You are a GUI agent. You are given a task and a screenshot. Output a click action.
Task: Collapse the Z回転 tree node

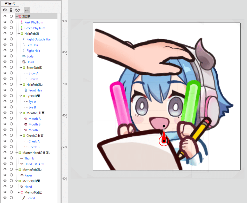pos(16,16)
